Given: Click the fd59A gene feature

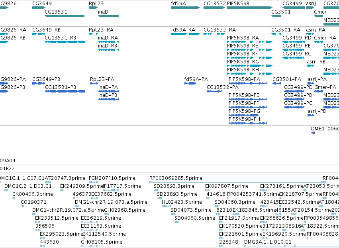Looking at the screenshot, I should pos(186,8).
